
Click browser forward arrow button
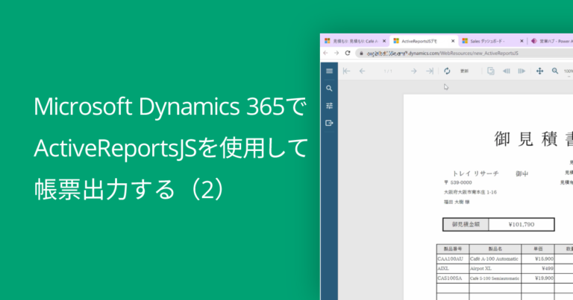336,53
